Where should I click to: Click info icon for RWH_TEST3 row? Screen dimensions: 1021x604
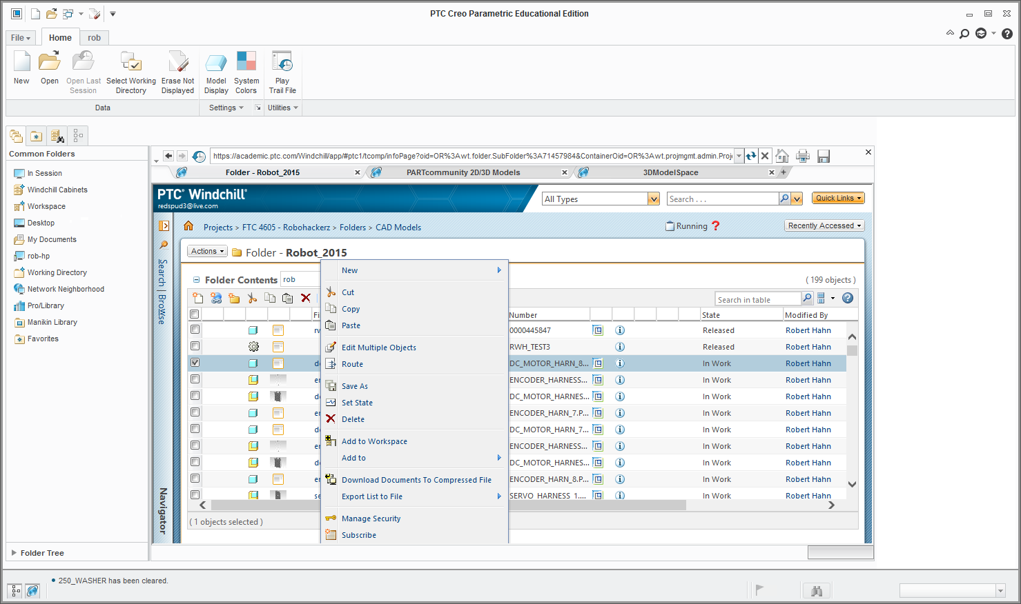pyautogui.click(x=620, y=347)
